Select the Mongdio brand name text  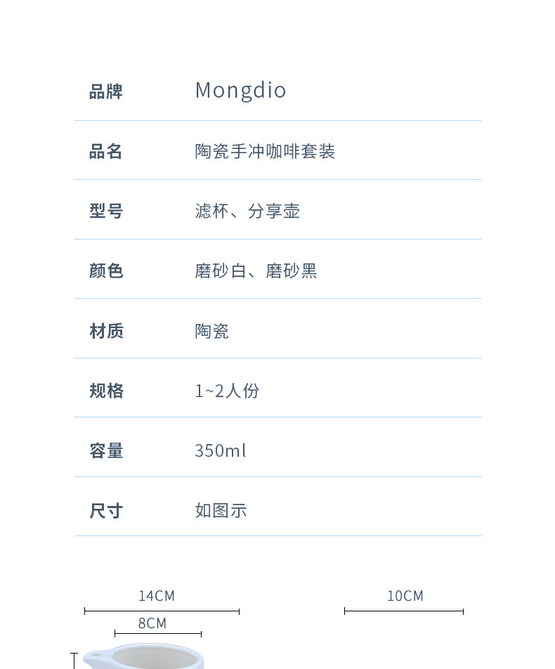coord(240,91)
